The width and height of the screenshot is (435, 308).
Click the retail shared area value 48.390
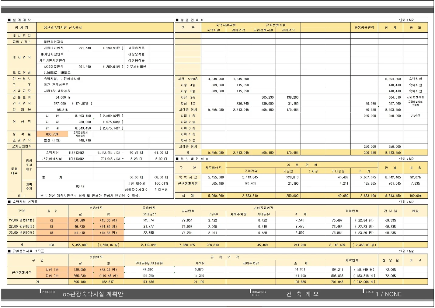point(148,270)
